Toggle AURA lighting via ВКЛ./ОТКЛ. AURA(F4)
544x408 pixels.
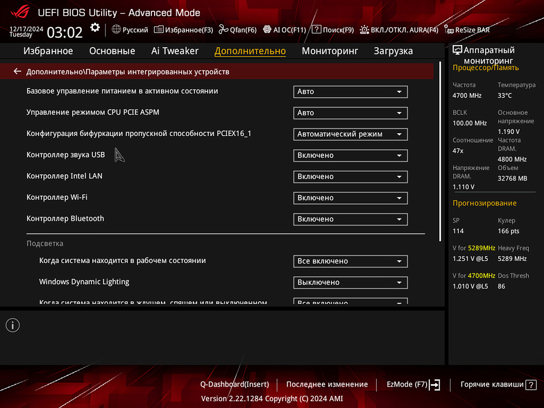(399, 30)
